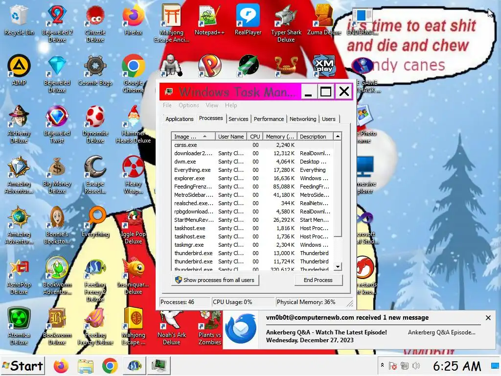
Task: Select the taskmgr.exe process row
Action: (252, 245)
